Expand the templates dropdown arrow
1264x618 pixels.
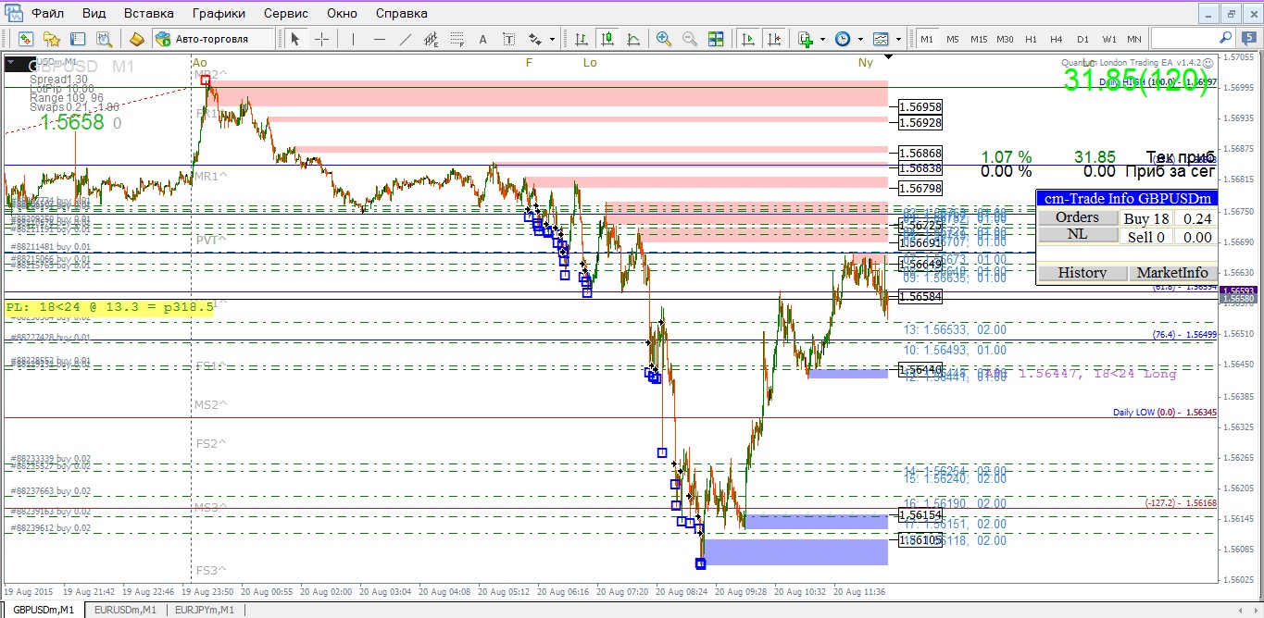pyautogui.click(x=898, y=39)
